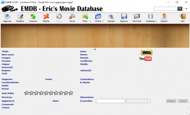This screenshot has width=190, height=115.
Task: Click the Ordina sort icon
Action: (x=98, y=16)
